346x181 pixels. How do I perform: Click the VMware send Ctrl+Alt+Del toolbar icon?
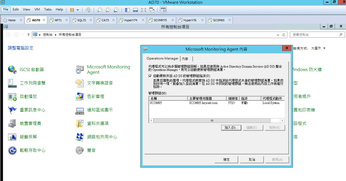click(x=88, y=9)
